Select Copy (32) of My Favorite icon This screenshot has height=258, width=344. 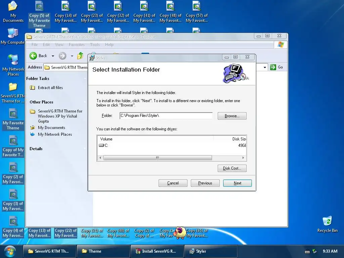118,12
